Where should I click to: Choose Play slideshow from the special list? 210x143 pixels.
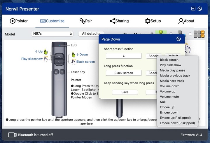(170, 65)
